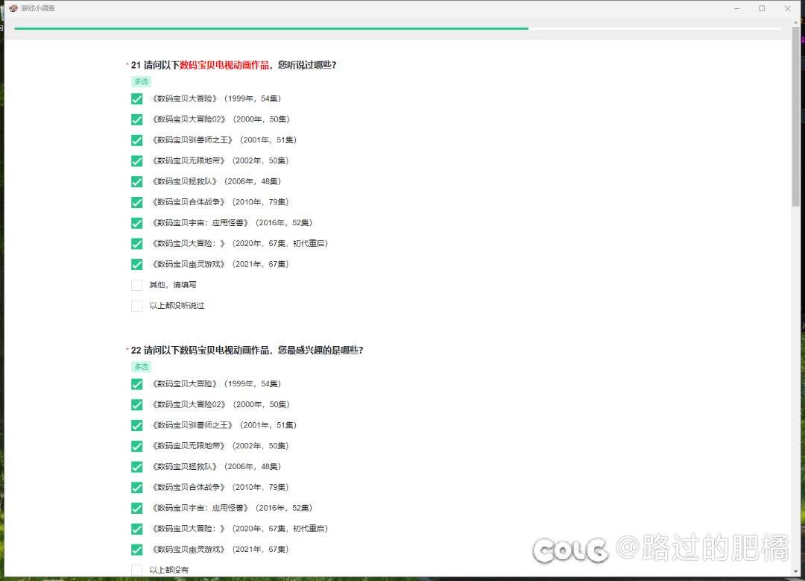Viewport: 805px width, 581px height.
Task: Deselect 《数码宝贝大冒险》(1999年) in question 22
Action: tap(136, 384)
